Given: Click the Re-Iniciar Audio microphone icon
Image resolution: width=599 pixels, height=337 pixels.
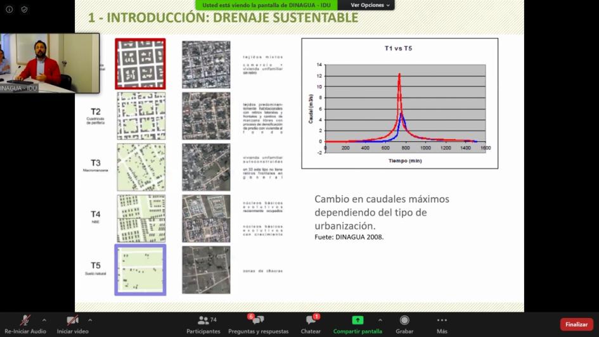Looking at the screenshot, I should tap(25, 320).
